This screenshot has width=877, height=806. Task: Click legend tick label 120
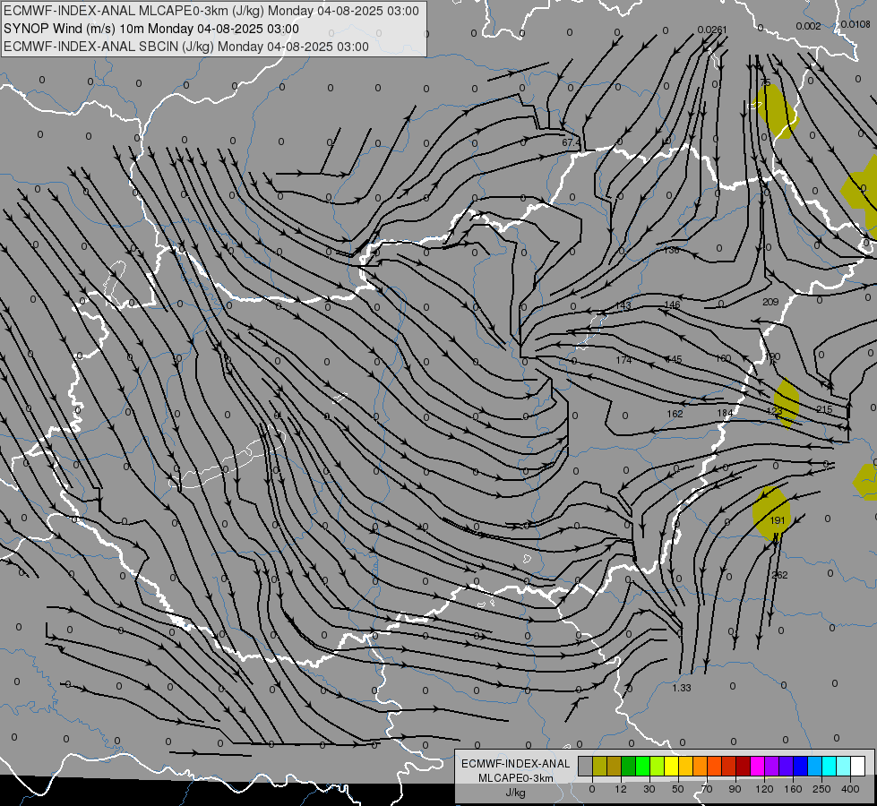[765, 789]
